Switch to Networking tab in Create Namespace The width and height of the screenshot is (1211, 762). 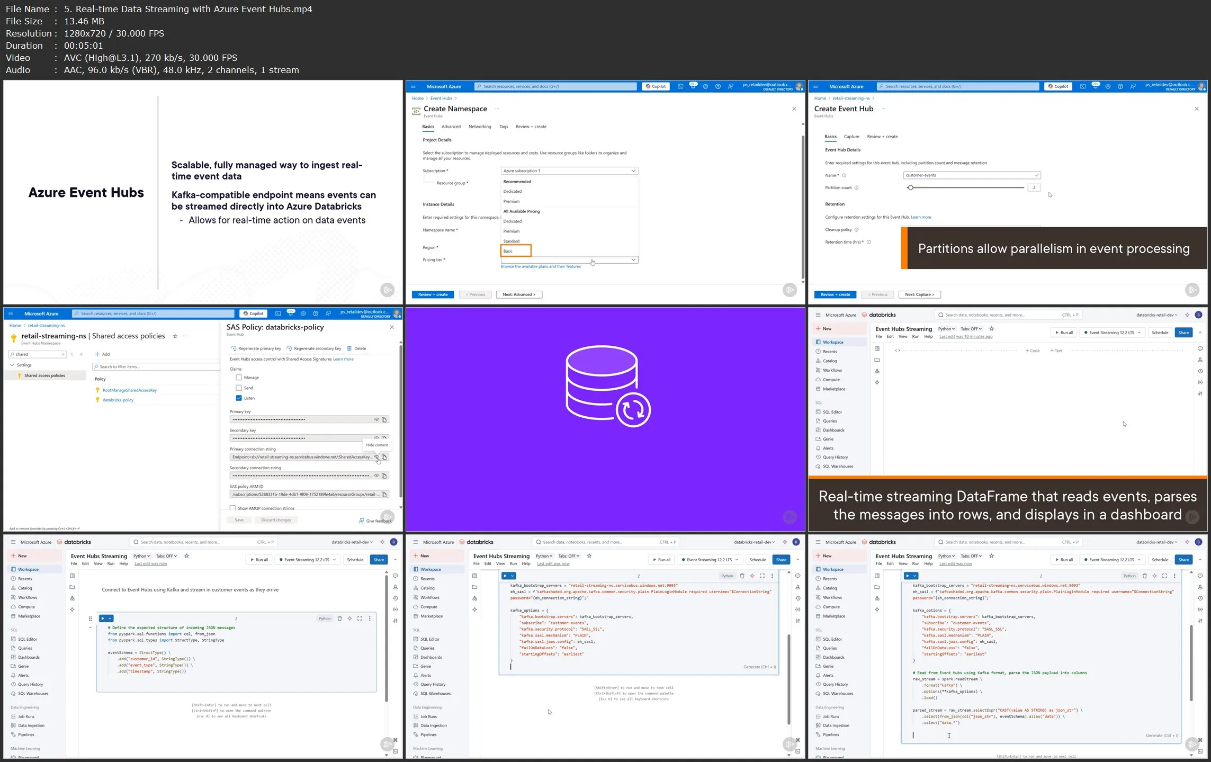point(480,127)
